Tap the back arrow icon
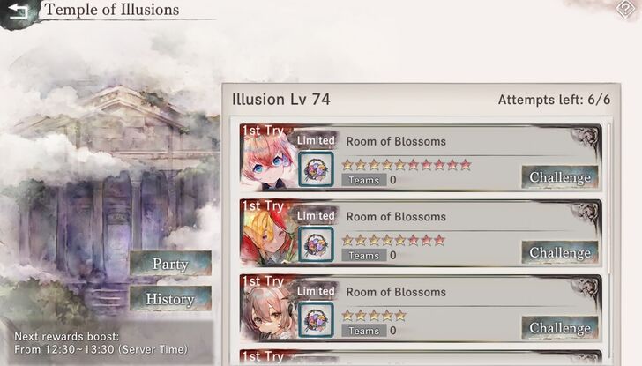 click(x=19, y=11)
